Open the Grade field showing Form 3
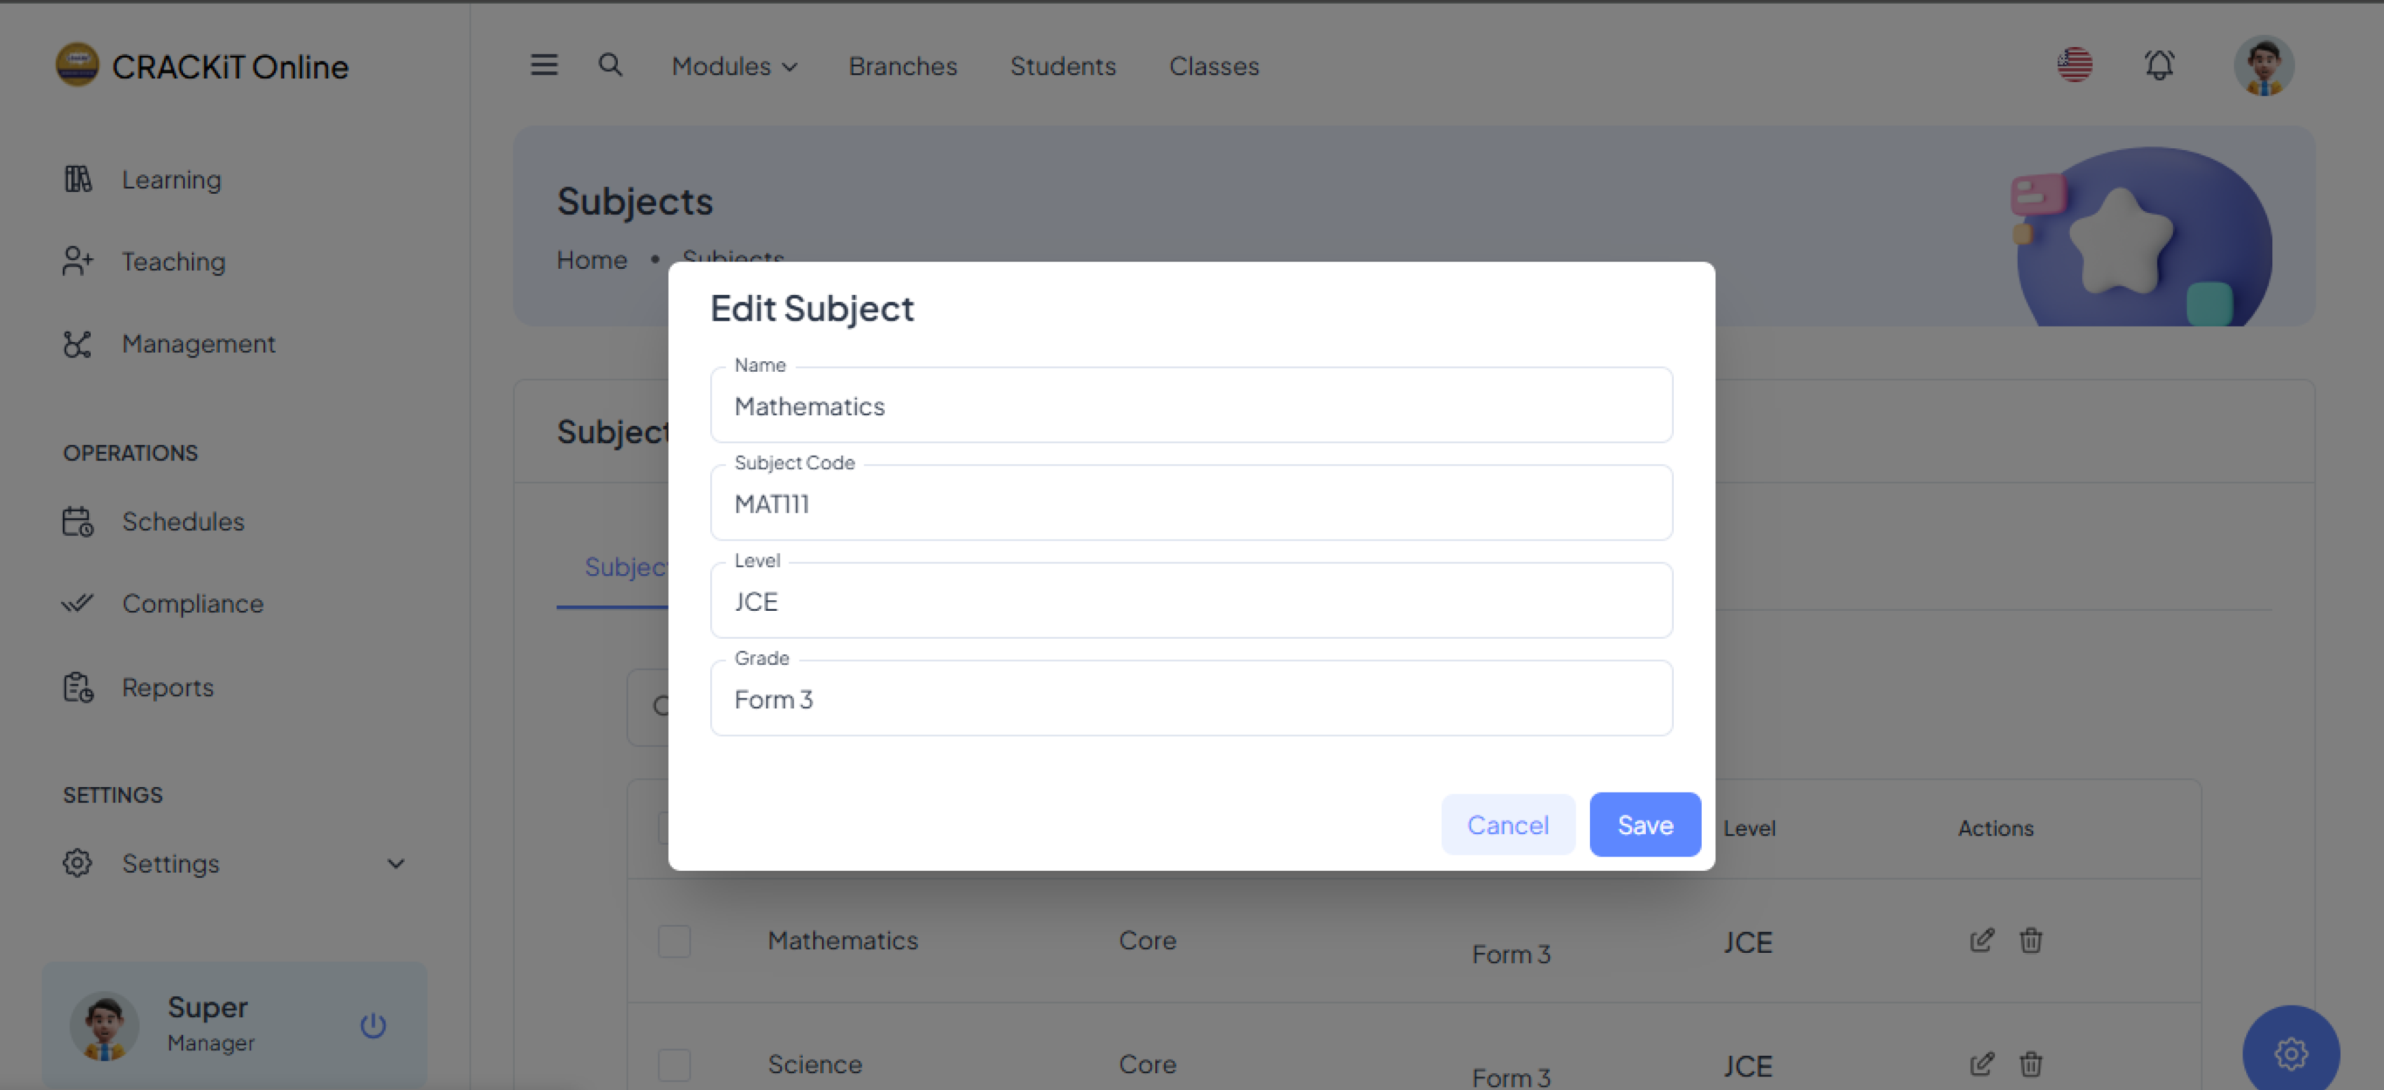Screen dimensions: 2384x1090 coord(1191,700)
